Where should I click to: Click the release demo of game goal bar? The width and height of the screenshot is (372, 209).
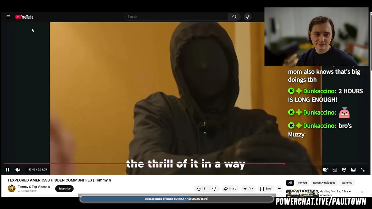[x=177, y=199]
